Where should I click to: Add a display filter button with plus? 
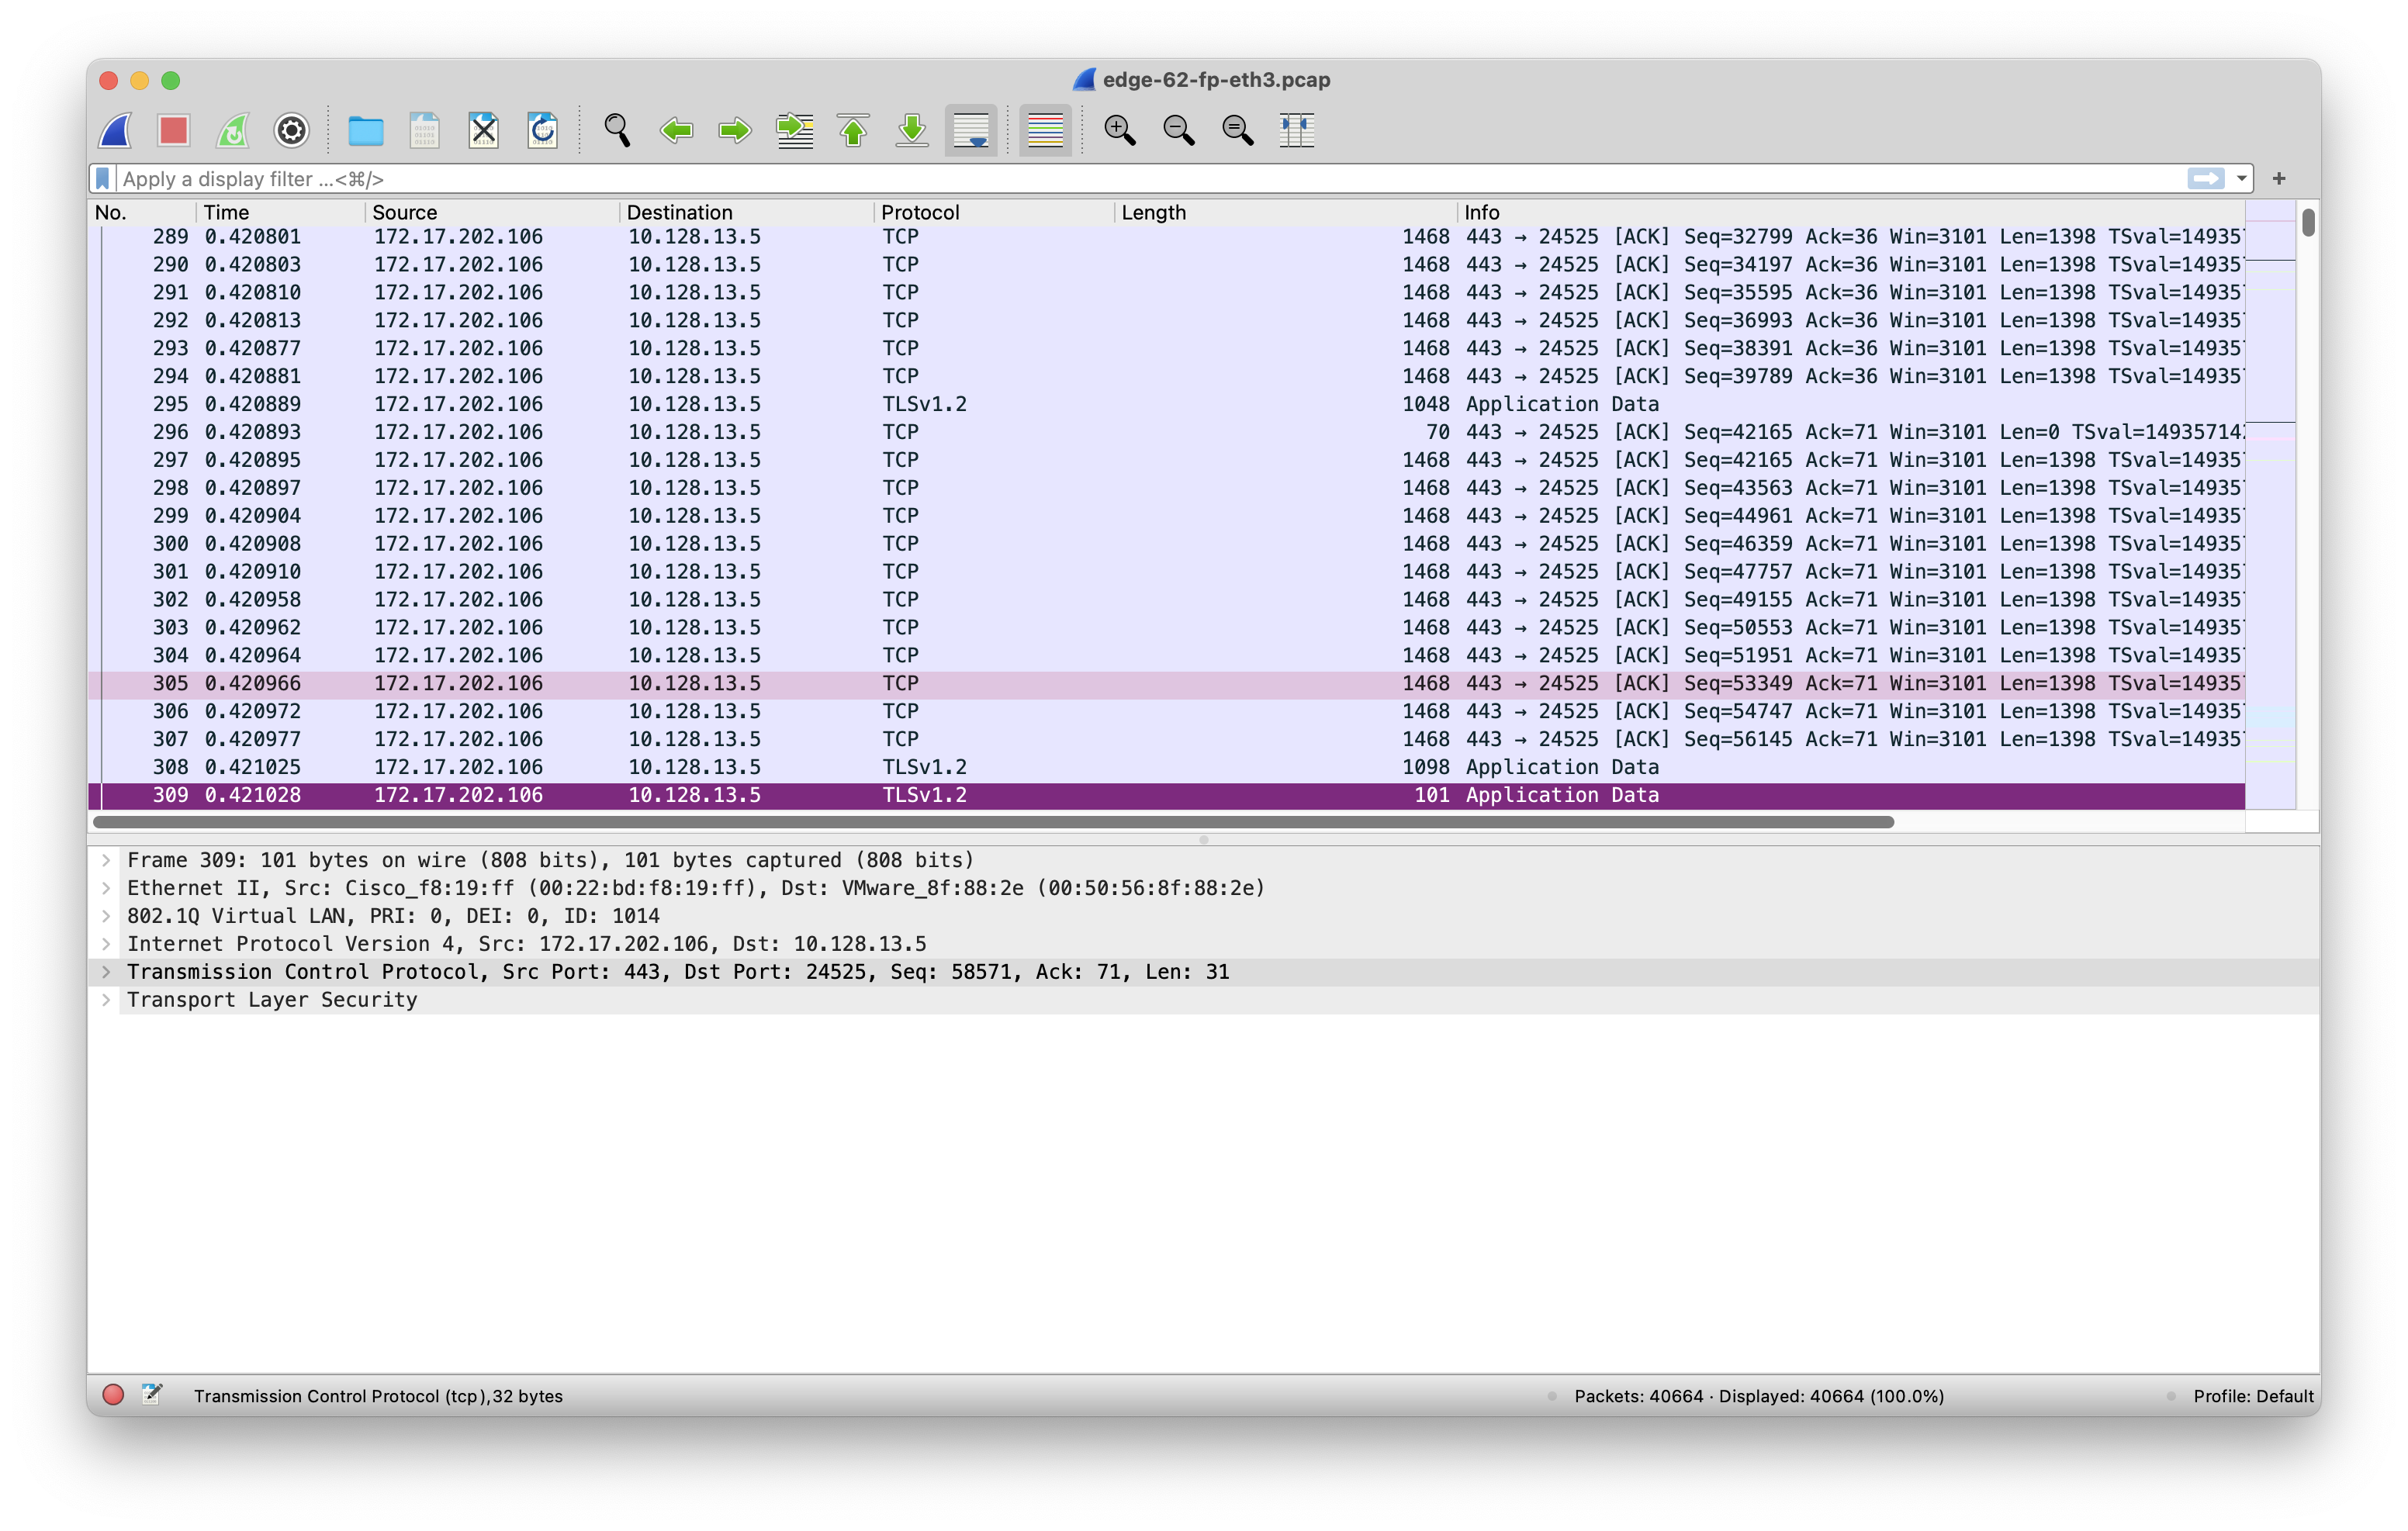pyautogui.click(x=2279, y=179)
